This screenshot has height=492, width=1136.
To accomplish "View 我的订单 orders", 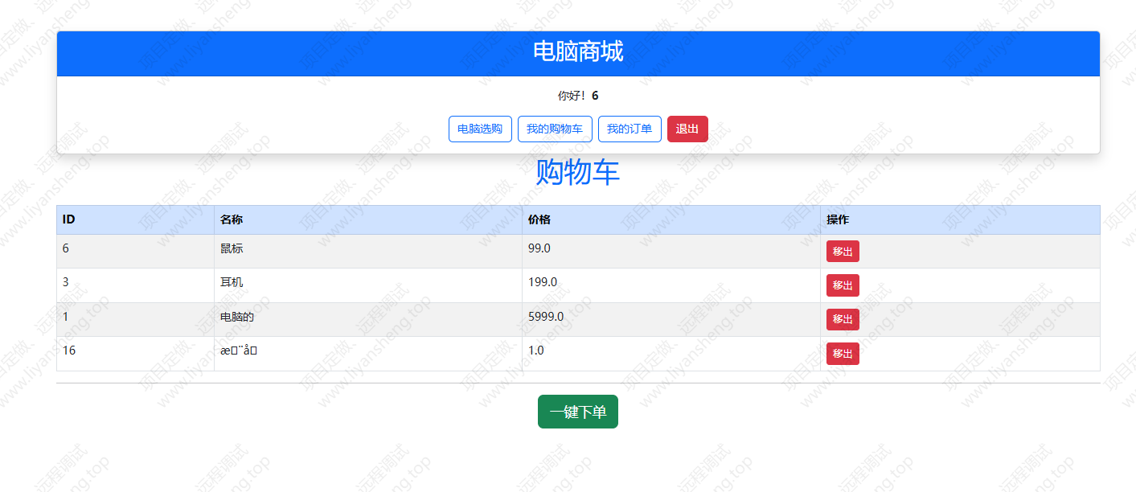I will (x=630, y=129).
